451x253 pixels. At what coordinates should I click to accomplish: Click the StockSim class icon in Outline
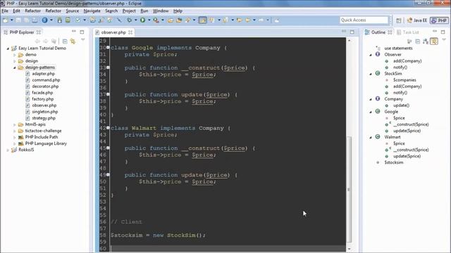(378, 73)
